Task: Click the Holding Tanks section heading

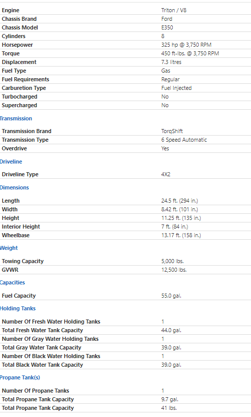Action: pyautogui.click(x=18, y=308)
